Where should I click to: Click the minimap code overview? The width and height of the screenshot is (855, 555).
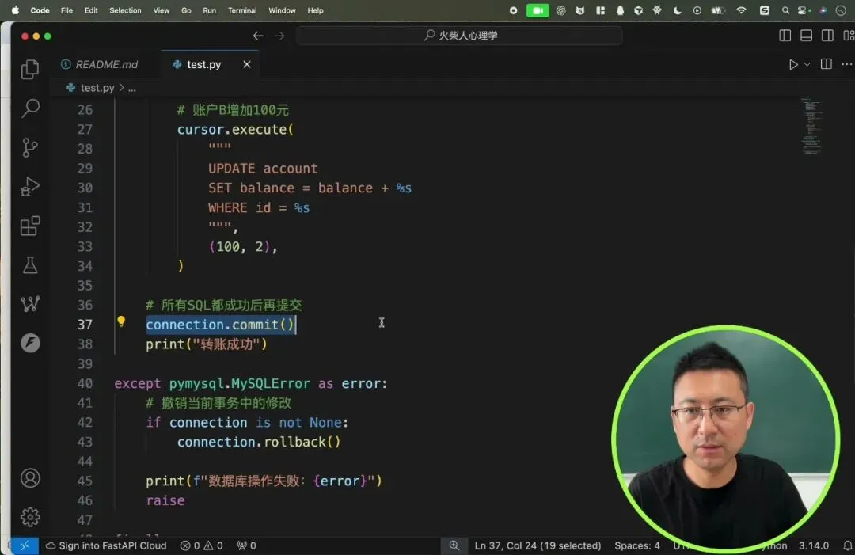tap(811, 125)
